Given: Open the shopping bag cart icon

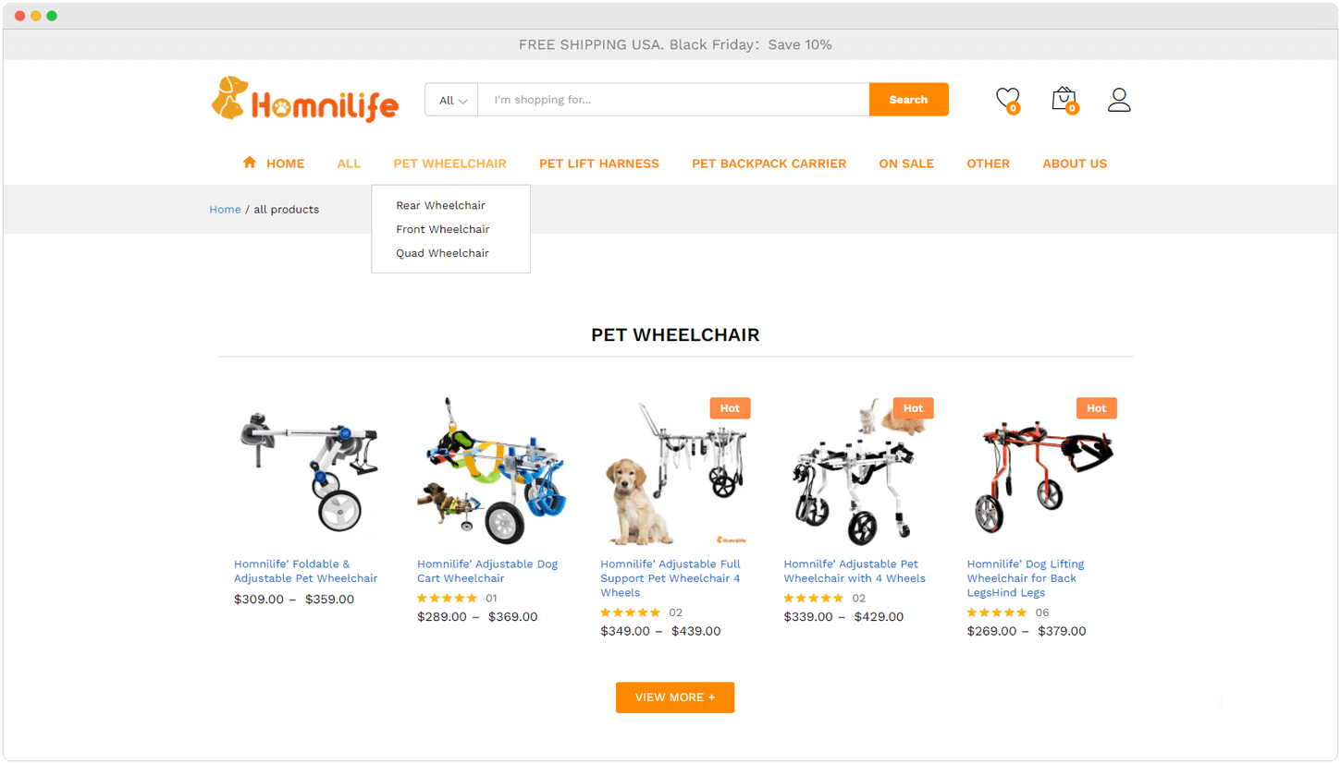Looking at the screenshot, I should point(1064,99).
